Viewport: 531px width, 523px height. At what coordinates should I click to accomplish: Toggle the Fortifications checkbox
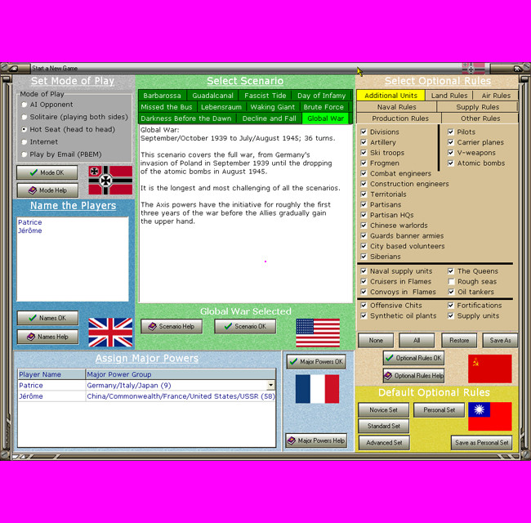451,305
